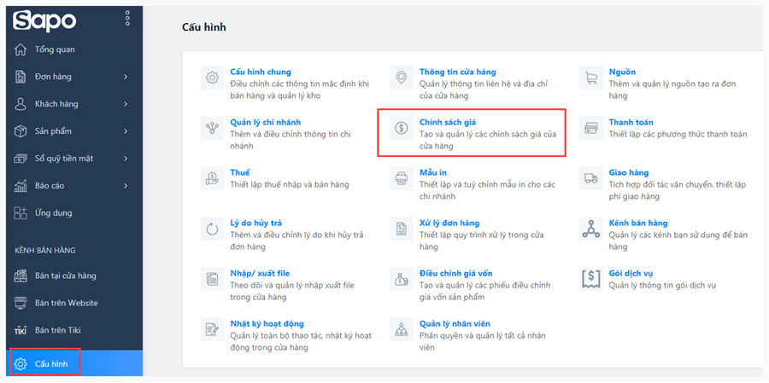
Task: Click the Quản lý chi nhánh branch icon
Action: [213, 128]
